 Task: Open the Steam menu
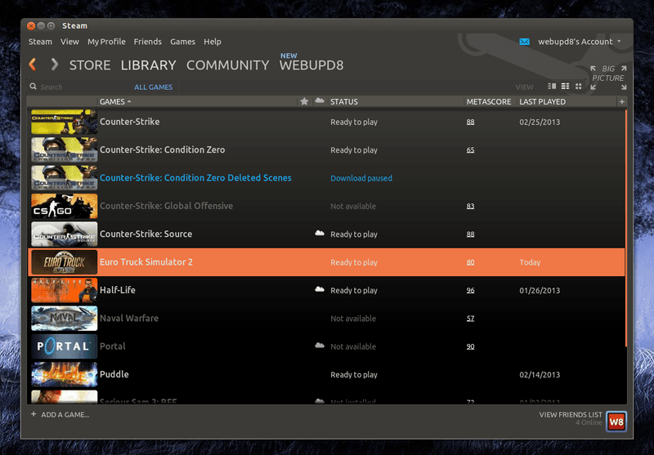(40, 42)
